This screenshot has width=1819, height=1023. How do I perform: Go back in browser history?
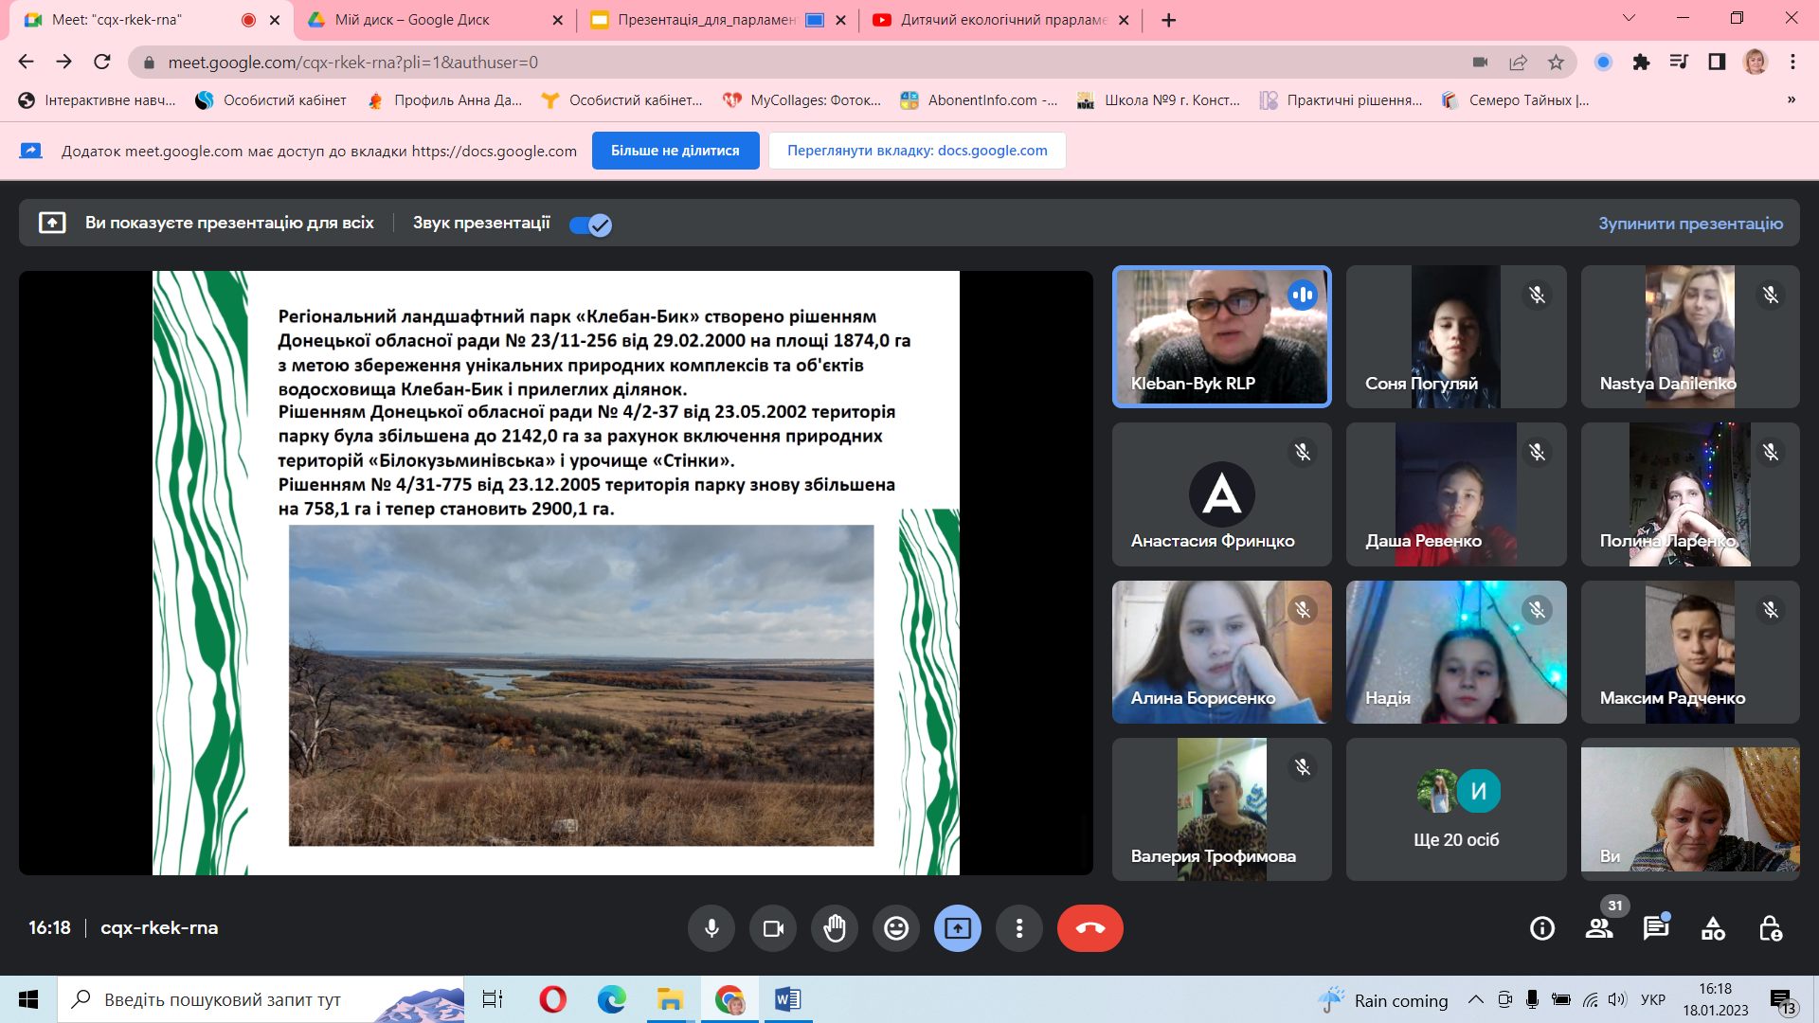tap(26, 62)
